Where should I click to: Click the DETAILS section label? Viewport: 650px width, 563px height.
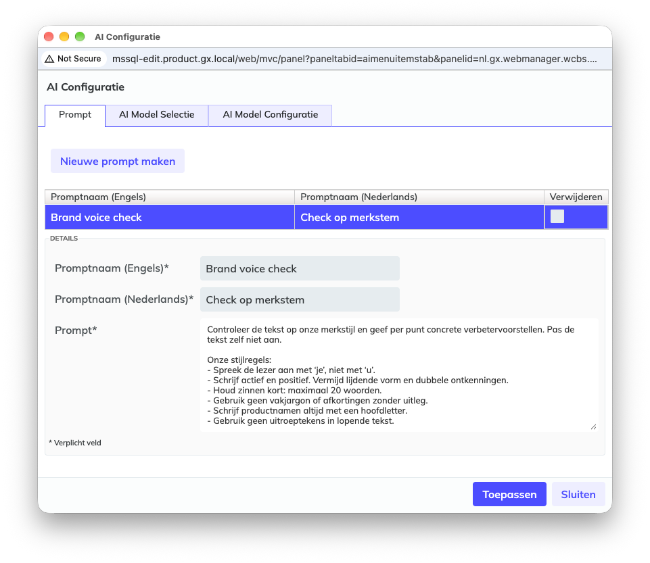point(64,238)
